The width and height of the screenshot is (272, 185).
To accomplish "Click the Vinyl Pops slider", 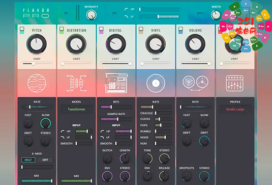I will point(163,125).
